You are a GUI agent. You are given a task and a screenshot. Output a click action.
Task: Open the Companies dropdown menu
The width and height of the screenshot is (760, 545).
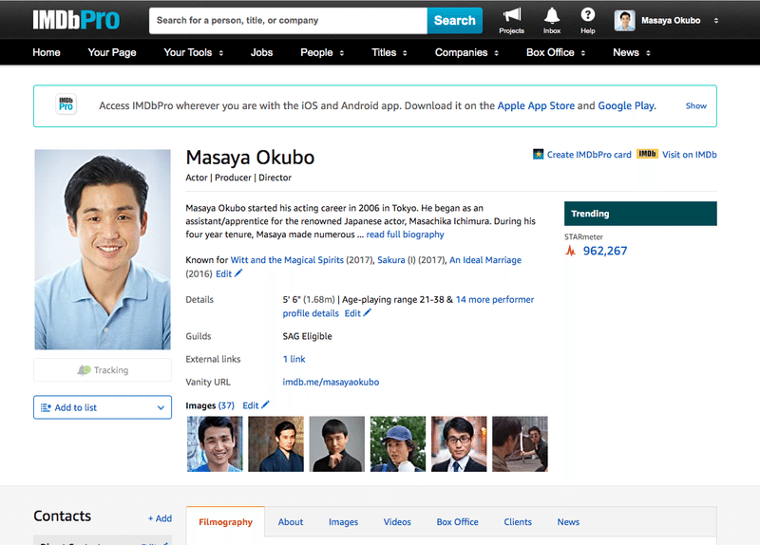point(466,52)
